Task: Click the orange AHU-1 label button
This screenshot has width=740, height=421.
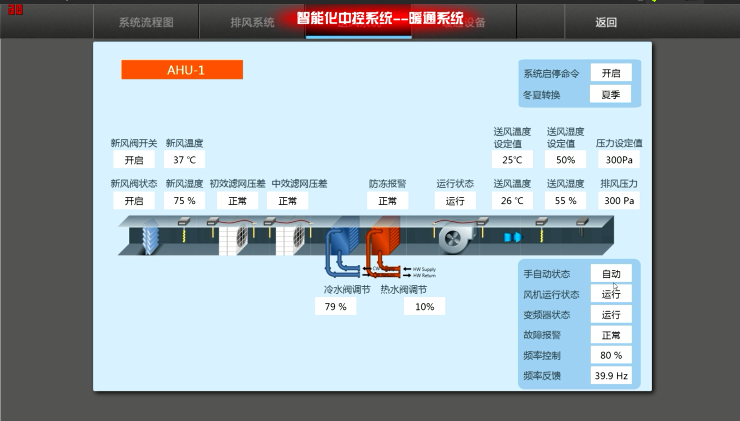Action: pyautogui.click(x=182, y=70)
